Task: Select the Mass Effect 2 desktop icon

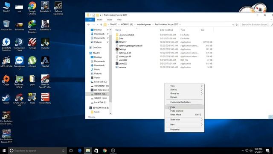Action: point(45,99)
